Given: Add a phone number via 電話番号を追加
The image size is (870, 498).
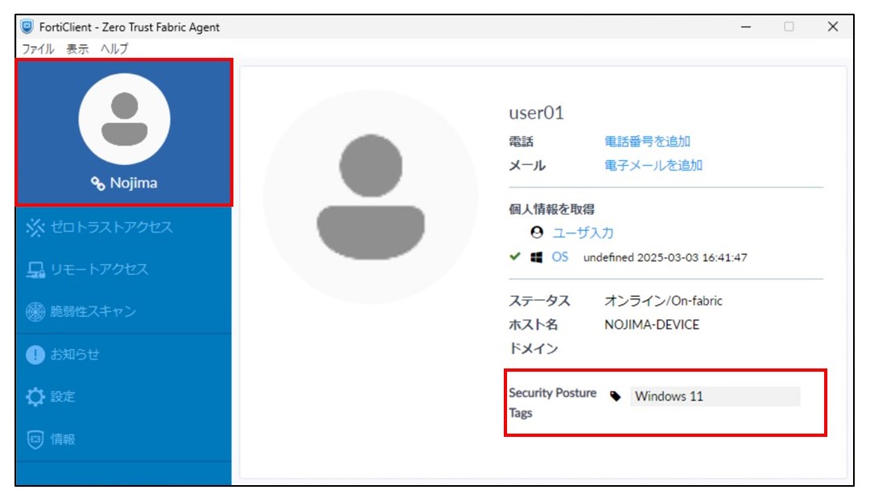Looking at the screenshot, I should click(647, 142).
